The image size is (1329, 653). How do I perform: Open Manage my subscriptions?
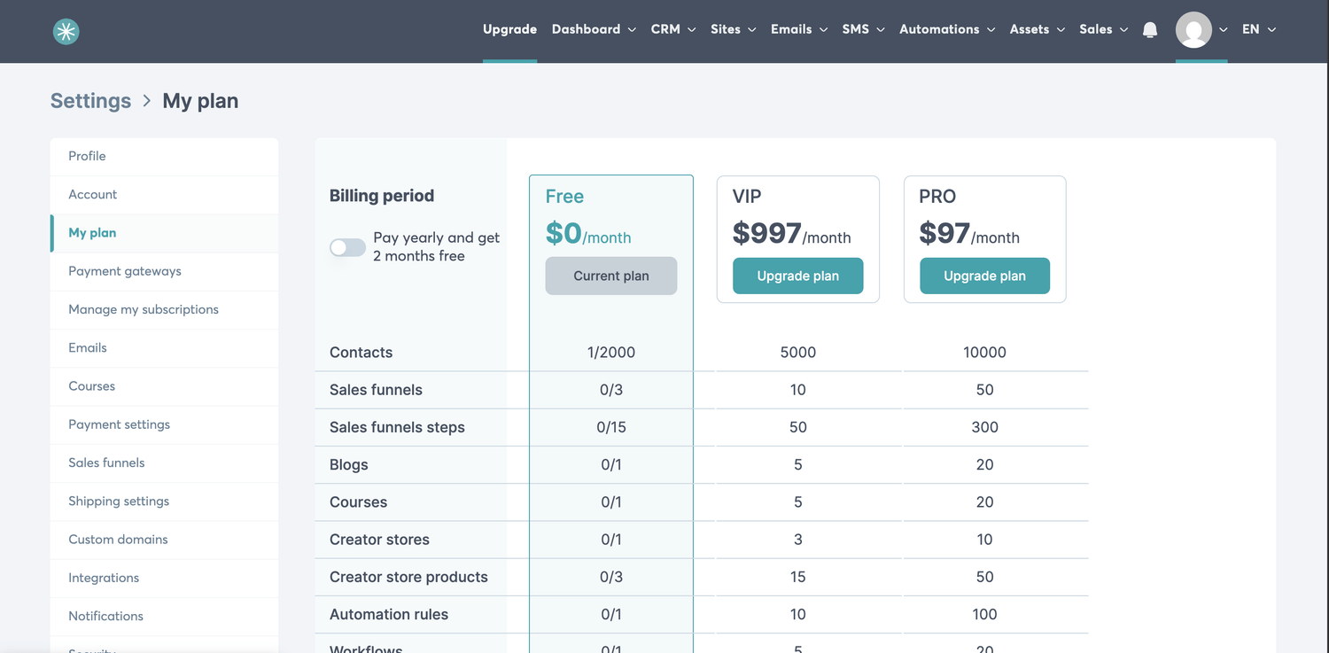tap(164, 309)
